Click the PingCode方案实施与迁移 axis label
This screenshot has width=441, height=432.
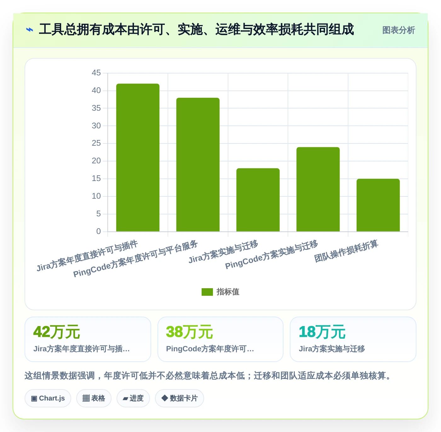coord(272,254)
